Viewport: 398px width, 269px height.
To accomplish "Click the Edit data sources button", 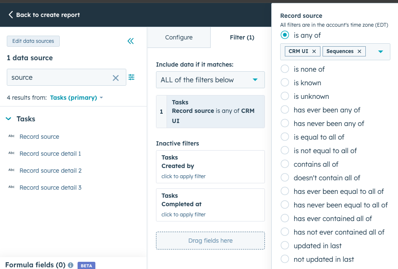I will coord(33,41).
